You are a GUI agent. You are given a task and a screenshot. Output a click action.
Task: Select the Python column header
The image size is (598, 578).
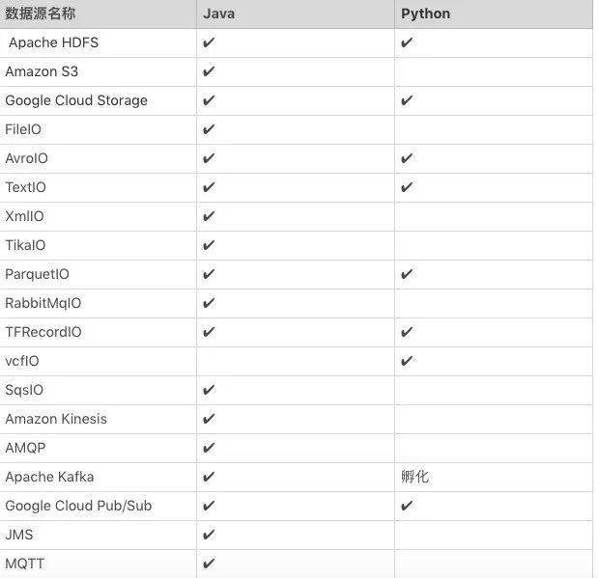426,14
